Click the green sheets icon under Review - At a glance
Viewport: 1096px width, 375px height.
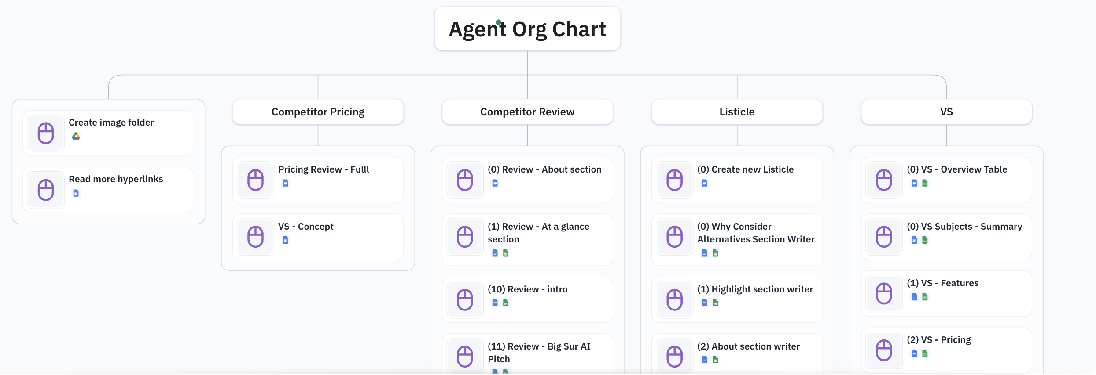click(x=506, y=253)
